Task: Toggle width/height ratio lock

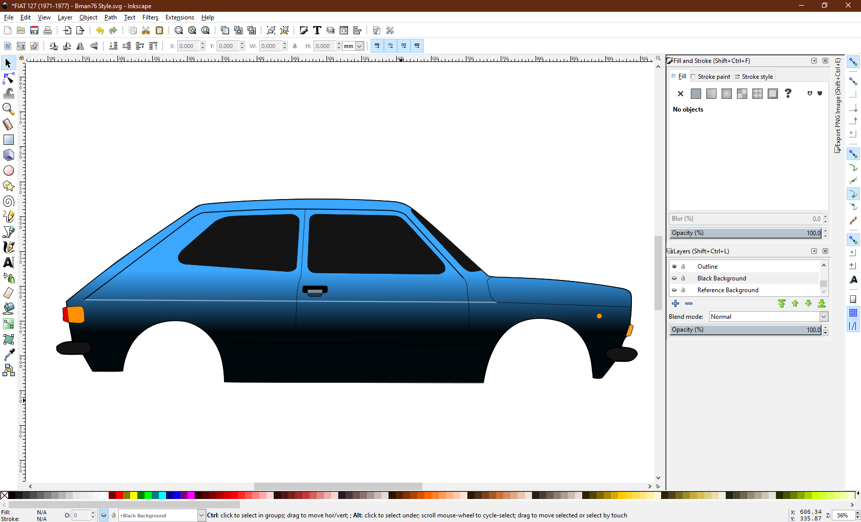Action: pyautogui.click(x=295, y=46)
